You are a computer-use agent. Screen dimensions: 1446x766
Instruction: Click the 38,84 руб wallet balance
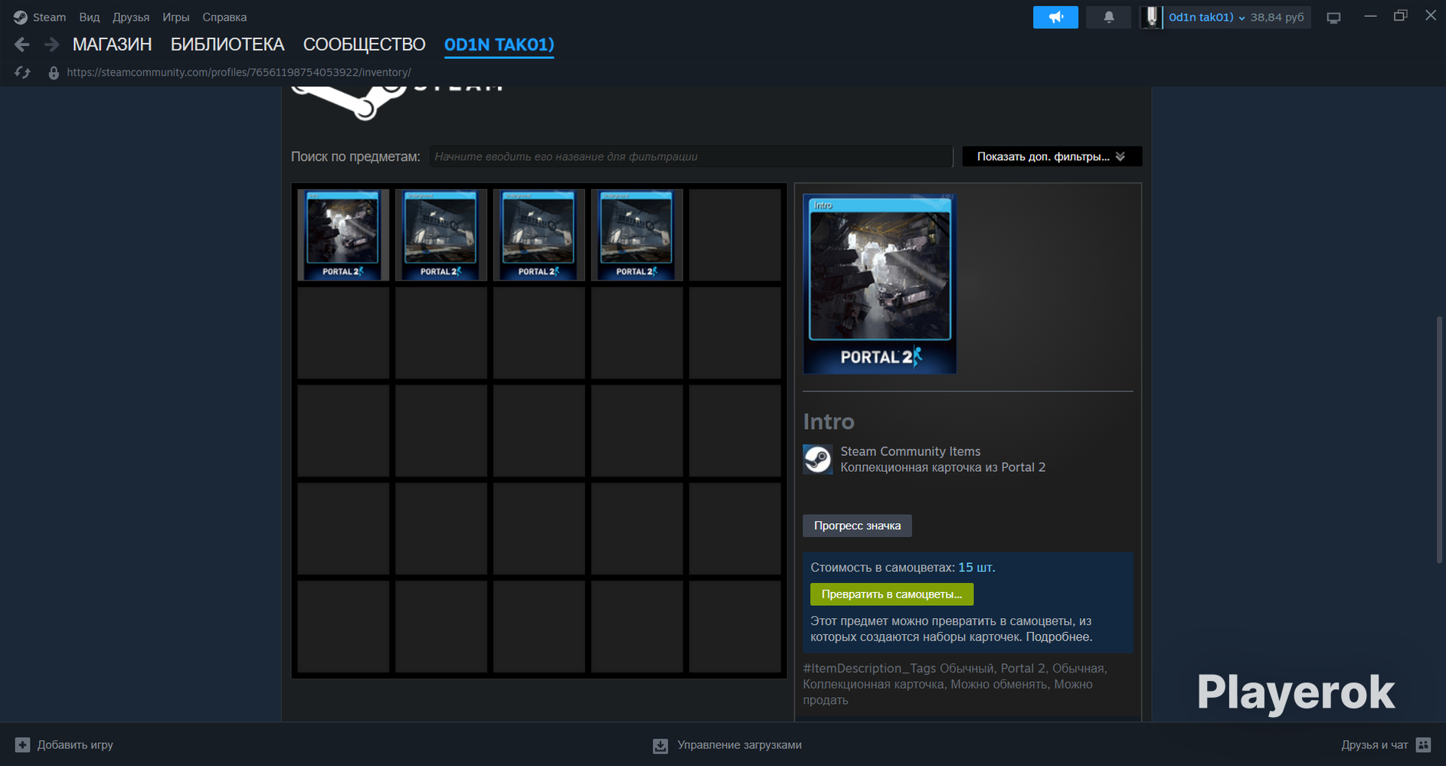(1277, 17)
